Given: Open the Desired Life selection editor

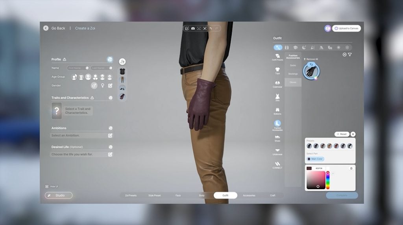Looking at the screenshot, I should point(110,154).
